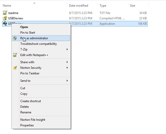Expand the 7-Zip submenu arrow
Viewport: 166px width, 134px height.
[67, 49]
